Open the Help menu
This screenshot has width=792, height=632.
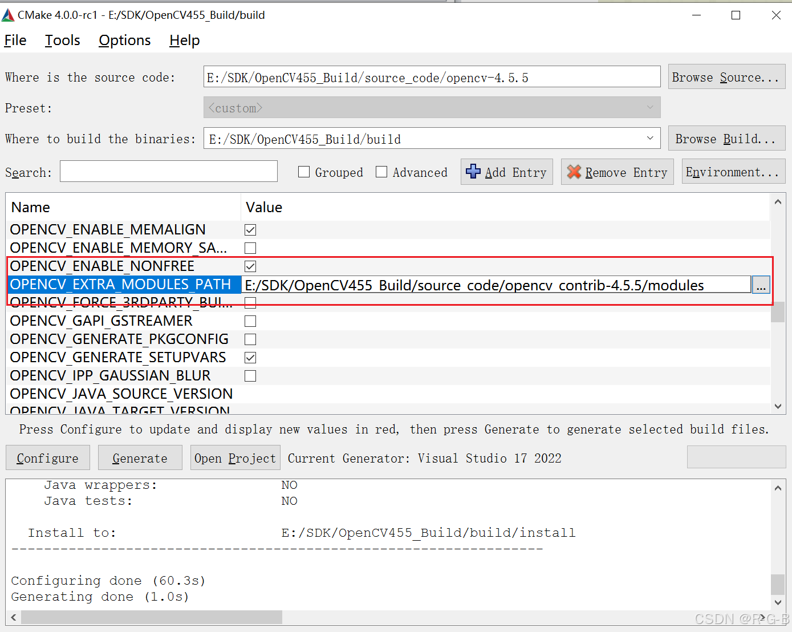(185, 40)
